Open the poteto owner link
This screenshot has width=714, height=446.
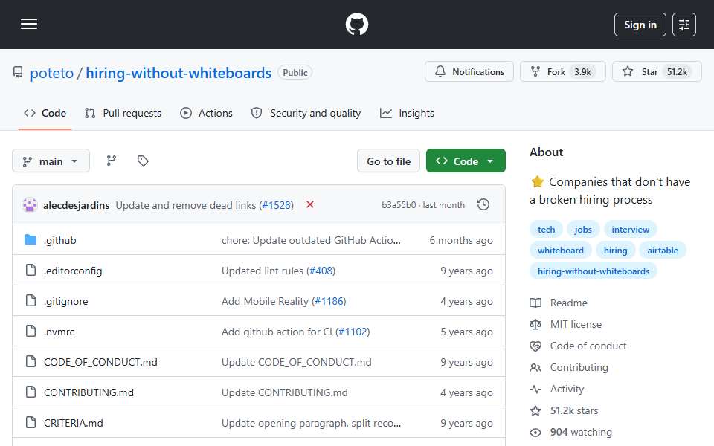[51, 73]
